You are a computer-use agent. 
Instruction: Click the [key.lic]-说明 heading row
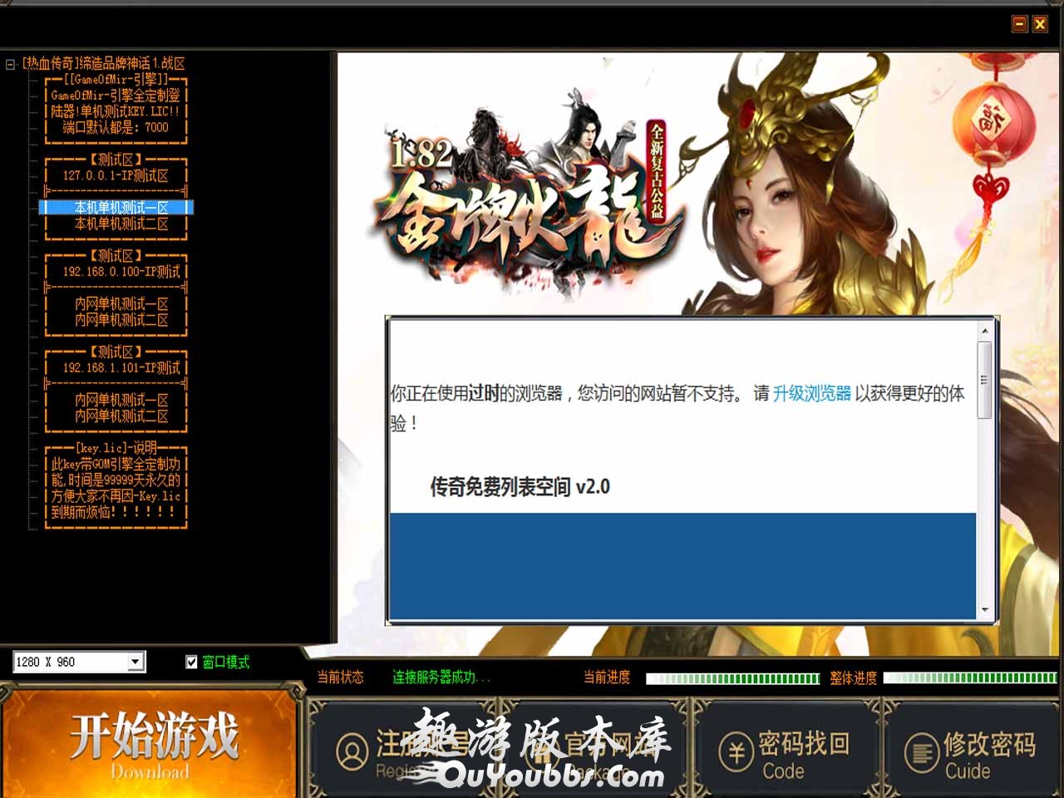coord(116,447)
